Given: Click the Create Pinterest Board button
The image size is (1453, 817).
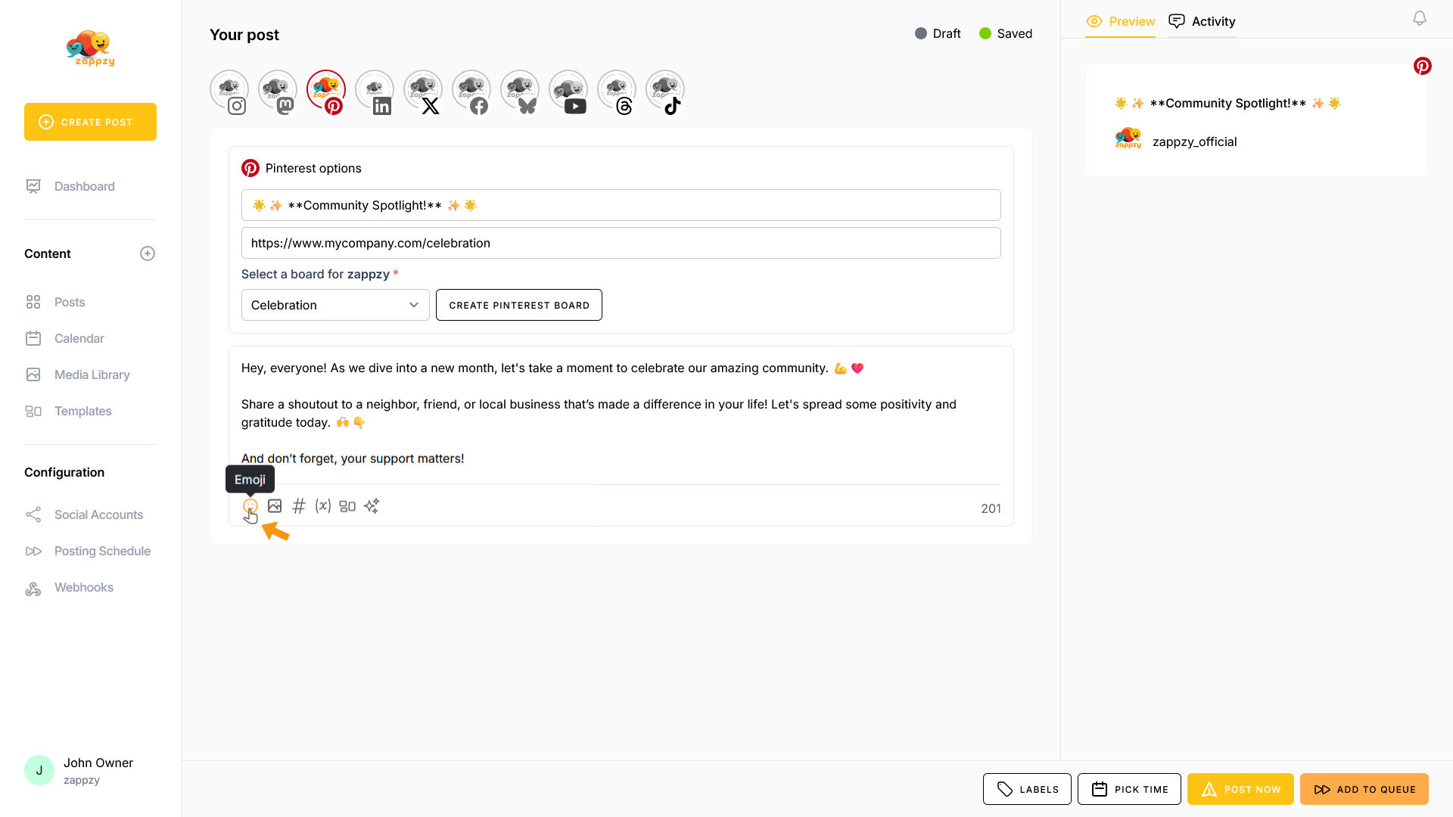Looking at the screenshot, I should pos(519,305).
